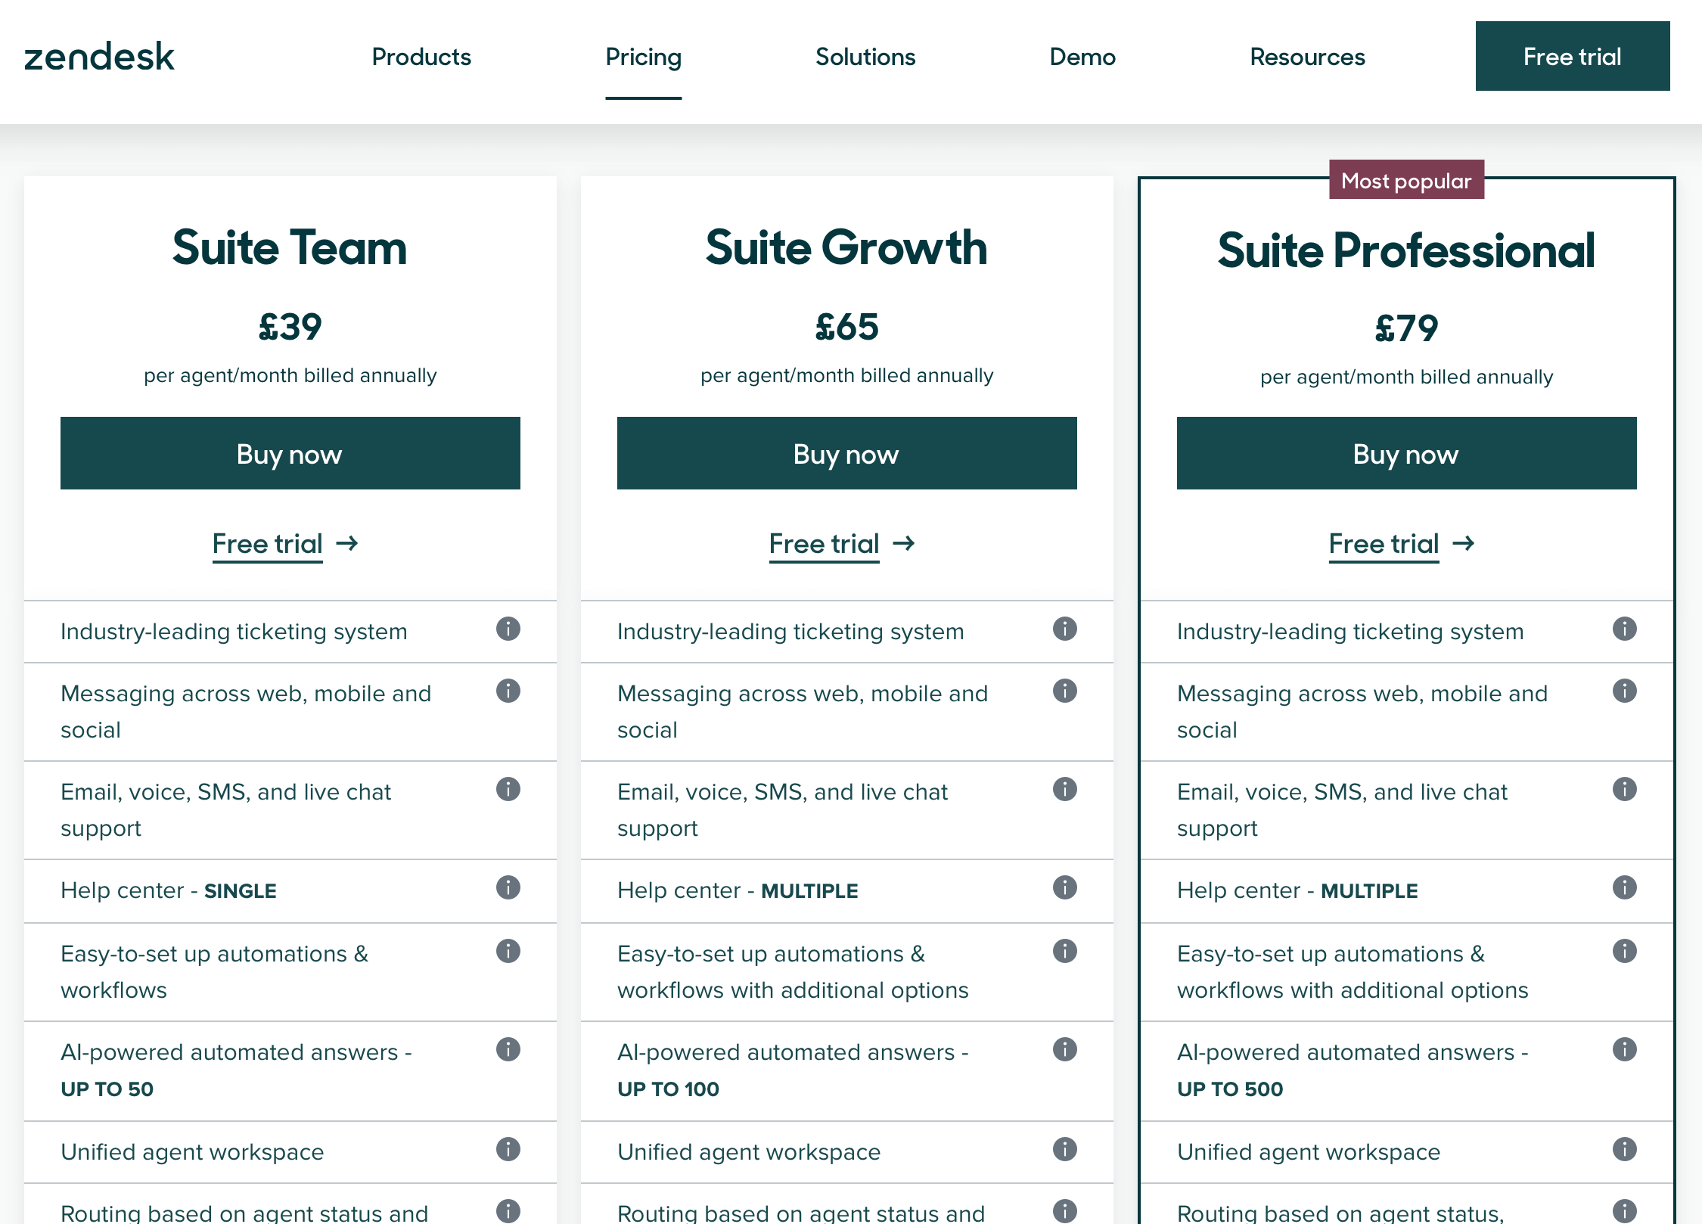Click info icon beside Suite Team's ticketing system feature

(x=508, y=630)
